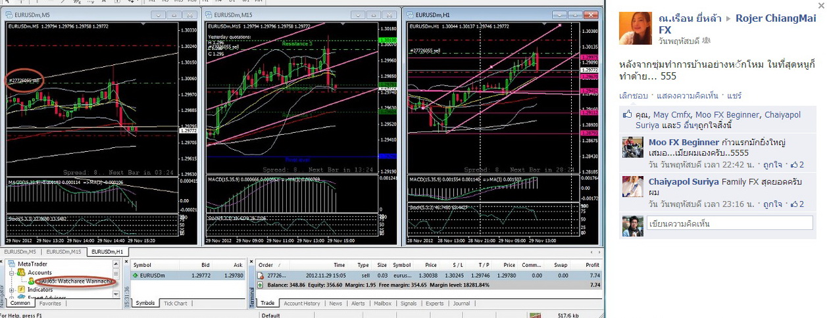Click Navigator scrollbar down arrow

tap(116, 294)
